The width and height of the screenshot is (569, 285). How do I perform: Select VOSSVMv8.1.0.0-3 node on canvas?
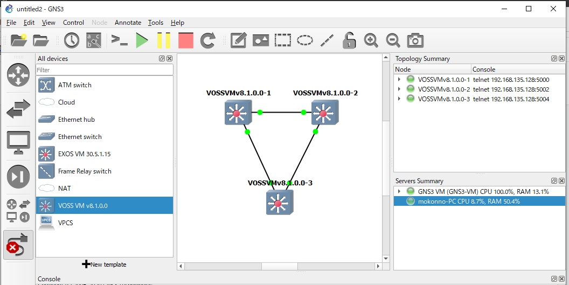[280, 203]
